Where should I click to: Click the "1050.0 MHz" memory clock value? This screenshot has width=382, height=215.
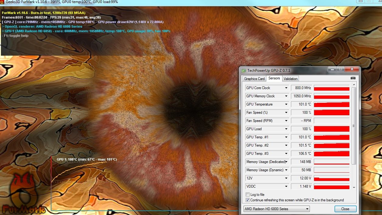[x=301, y=96]
